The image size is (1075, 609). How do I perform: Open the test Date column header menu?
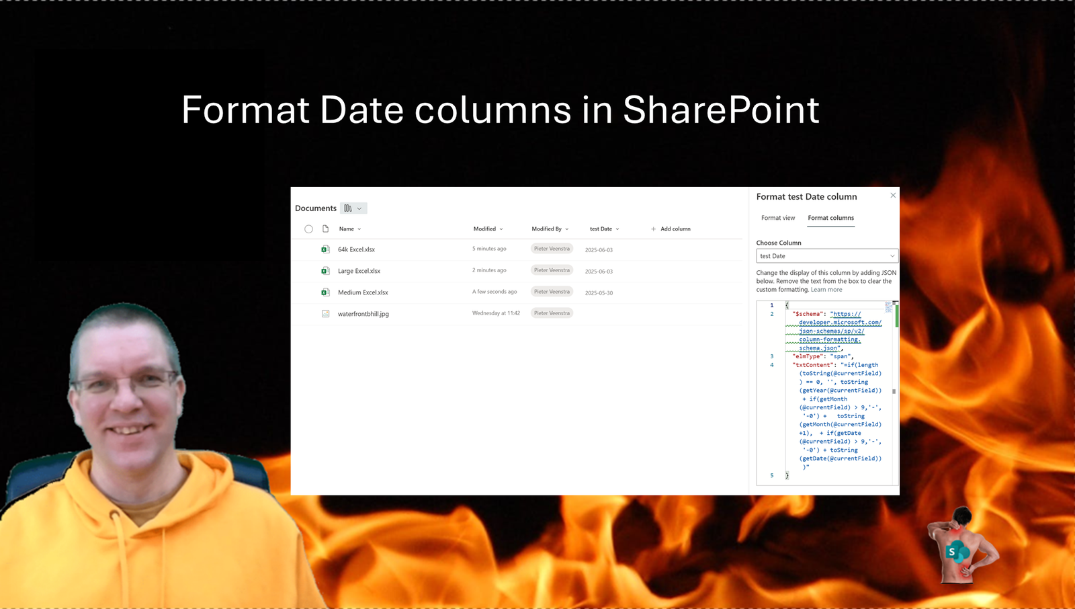tap(605, 229)
